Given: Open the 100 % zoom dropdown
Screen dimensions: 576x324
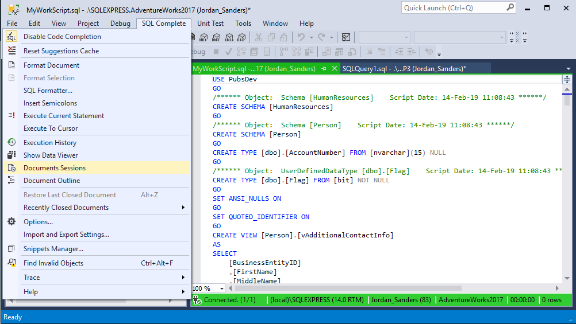Looking at the screenshot, I should tap(222, 288).
